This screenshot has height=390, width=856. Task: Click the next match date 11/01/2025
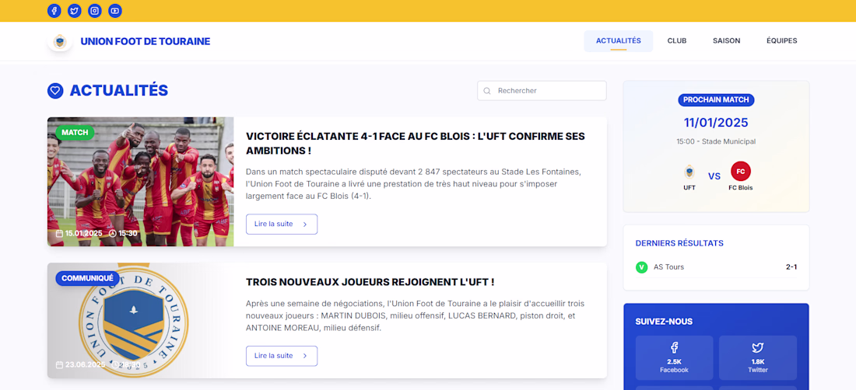point(716,123)
